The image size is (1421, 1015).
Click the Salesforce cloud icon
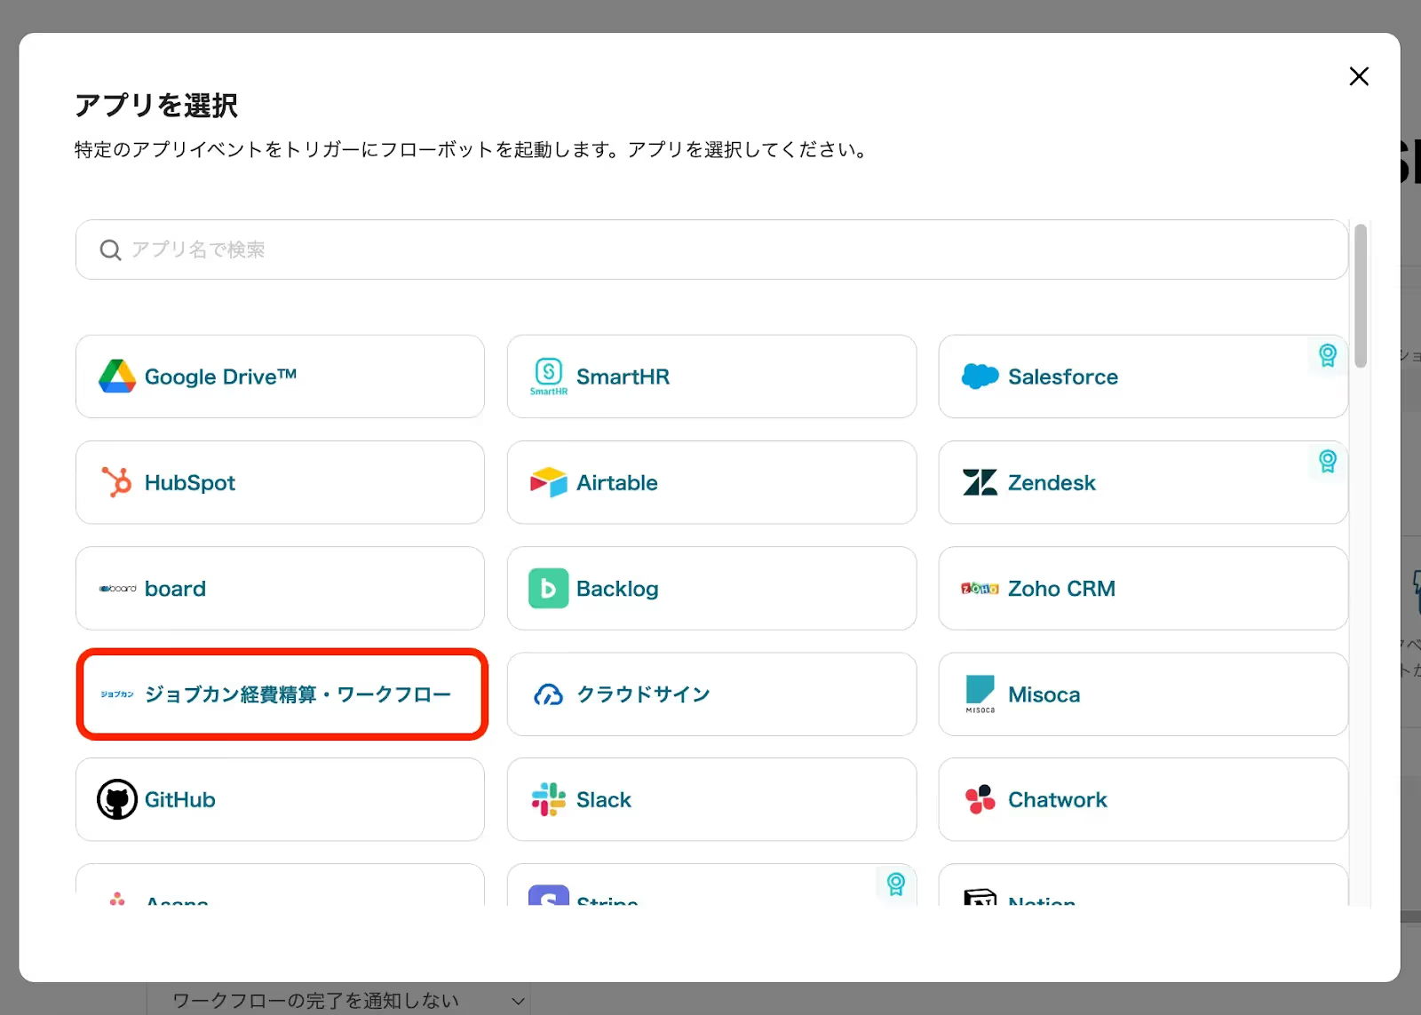(x=980, y=377)
